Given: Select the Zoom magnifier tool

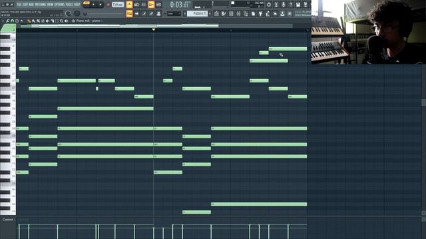Looking at the screenshot, I should 62,21.
